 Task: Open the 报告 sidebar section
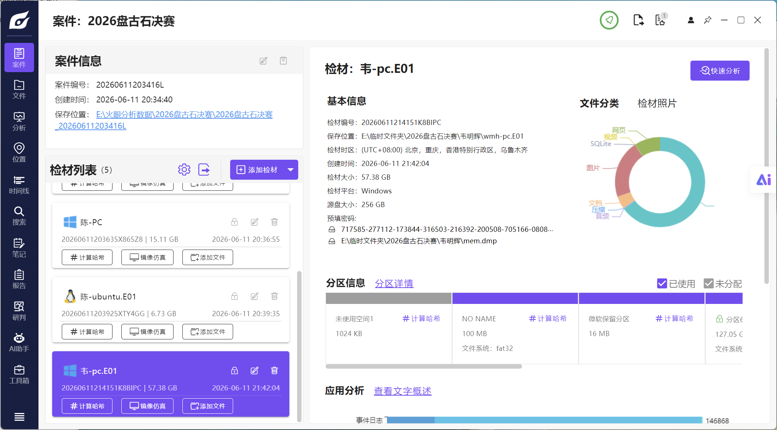click(19, 279)
